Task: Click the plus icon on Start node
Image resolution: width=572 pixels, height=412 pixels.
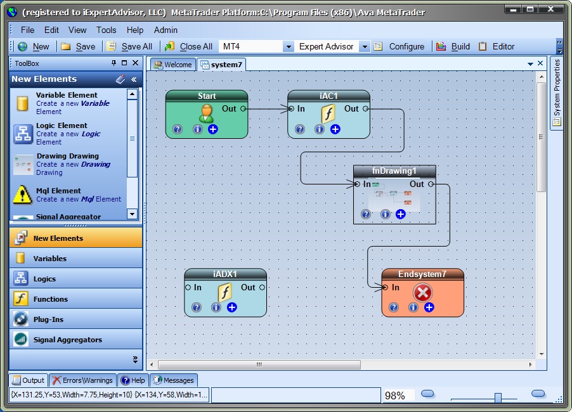Action: pos(212,129)
